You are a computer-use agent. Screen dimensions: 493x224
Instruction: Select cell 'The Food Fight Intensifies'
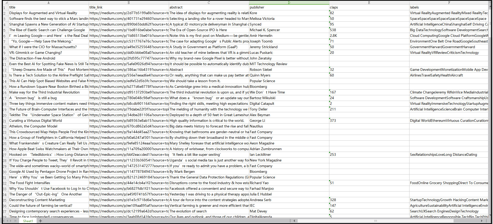(x=48, y=183)
